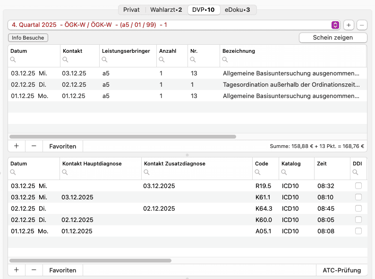375x279 pixels.
Task: Remove a Leistung with the minus button left of Summe
Action: (34, 146)
